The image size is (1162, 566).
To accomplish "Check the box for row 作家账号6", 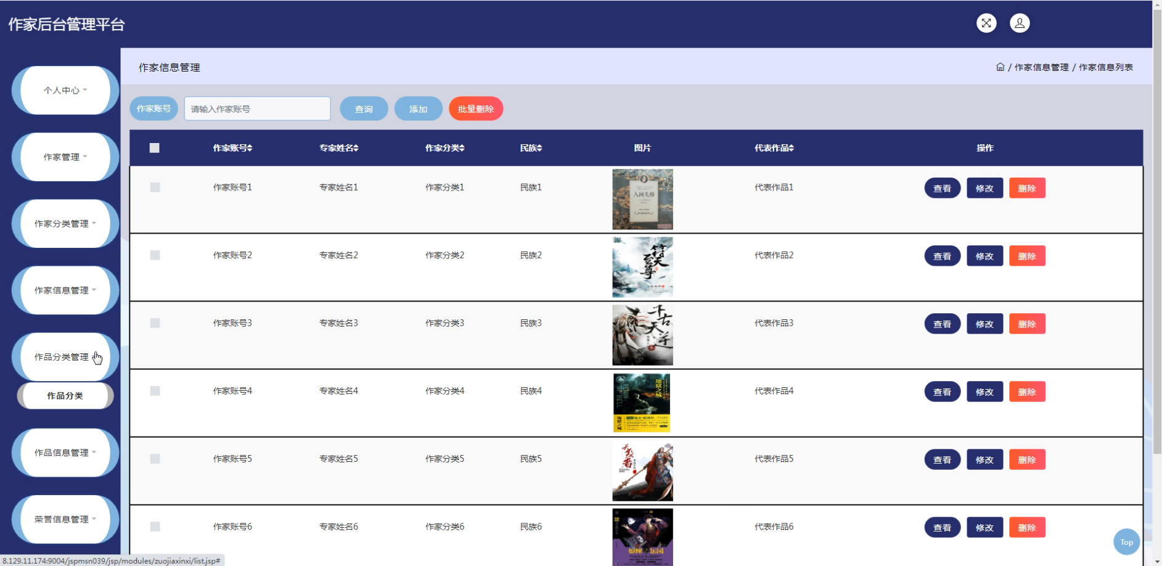I will point(155,527).
